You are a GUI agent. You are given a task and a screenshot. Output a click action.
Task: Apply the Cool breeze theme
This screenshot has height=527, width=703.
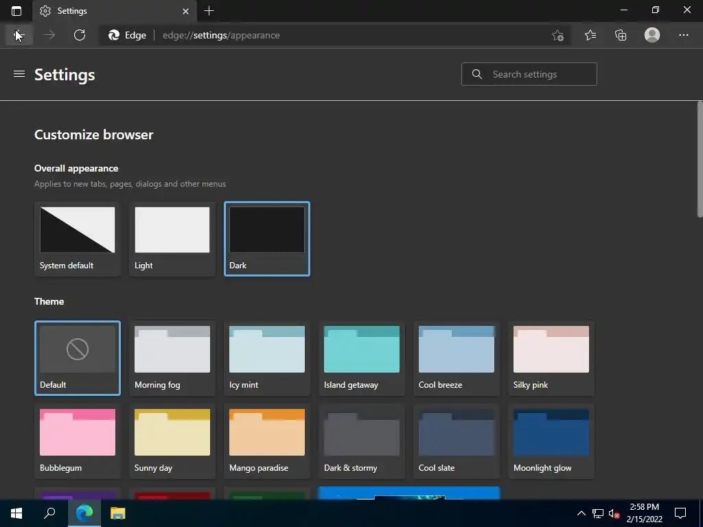coord(457,358)
